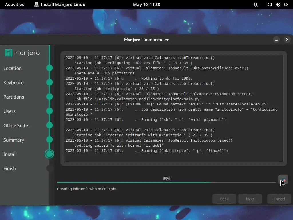Click the Keyboard step circle marker
The height and width of the screenshot is (220, 293).
pos(50,82)
